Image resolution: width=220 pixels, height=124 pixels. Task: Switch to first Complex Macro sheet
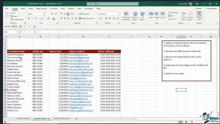point(23,118)
